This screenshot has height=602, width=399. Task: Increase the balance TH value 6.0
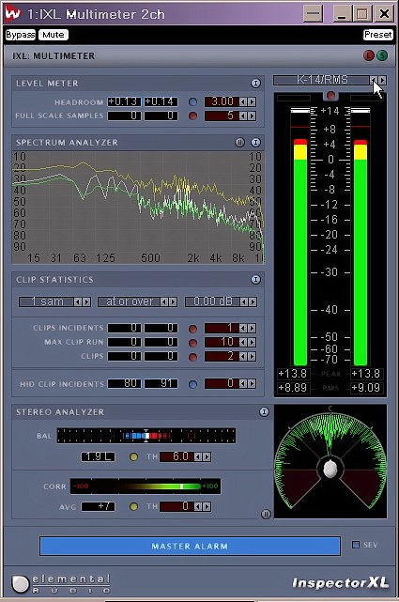point(207,456)
